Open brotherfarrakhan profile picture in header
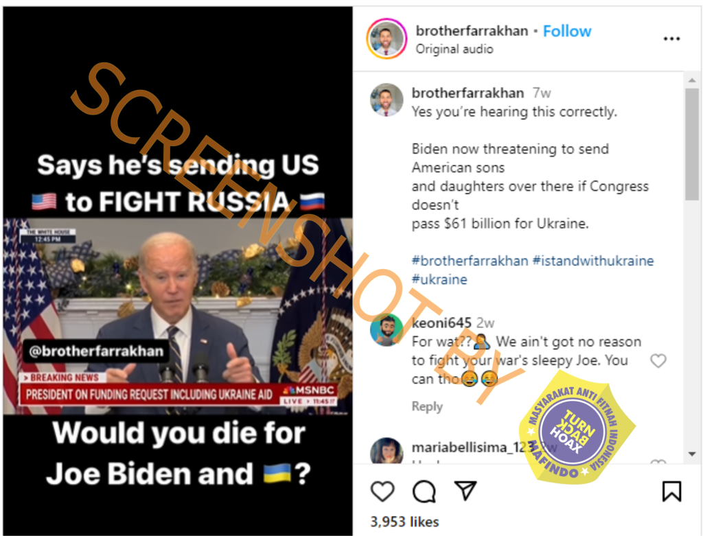The height and width of the screenshot is (536, 703). 387,39
